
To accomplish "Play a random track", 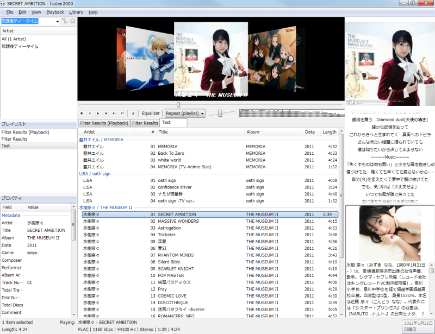I will (x=122, y=114).
